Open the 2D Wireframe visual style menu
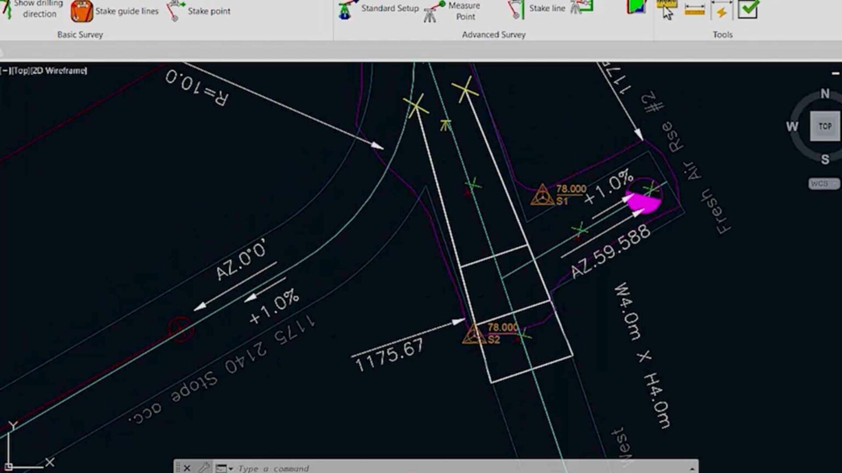This screenshot has height=473, width=842. coord(59,71)
